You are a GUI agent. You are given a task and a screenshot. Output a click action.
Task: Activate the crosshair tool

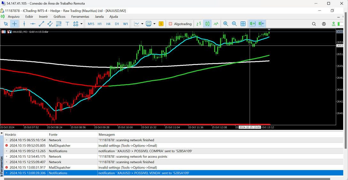pyautogui.click(x=14, y=24)
